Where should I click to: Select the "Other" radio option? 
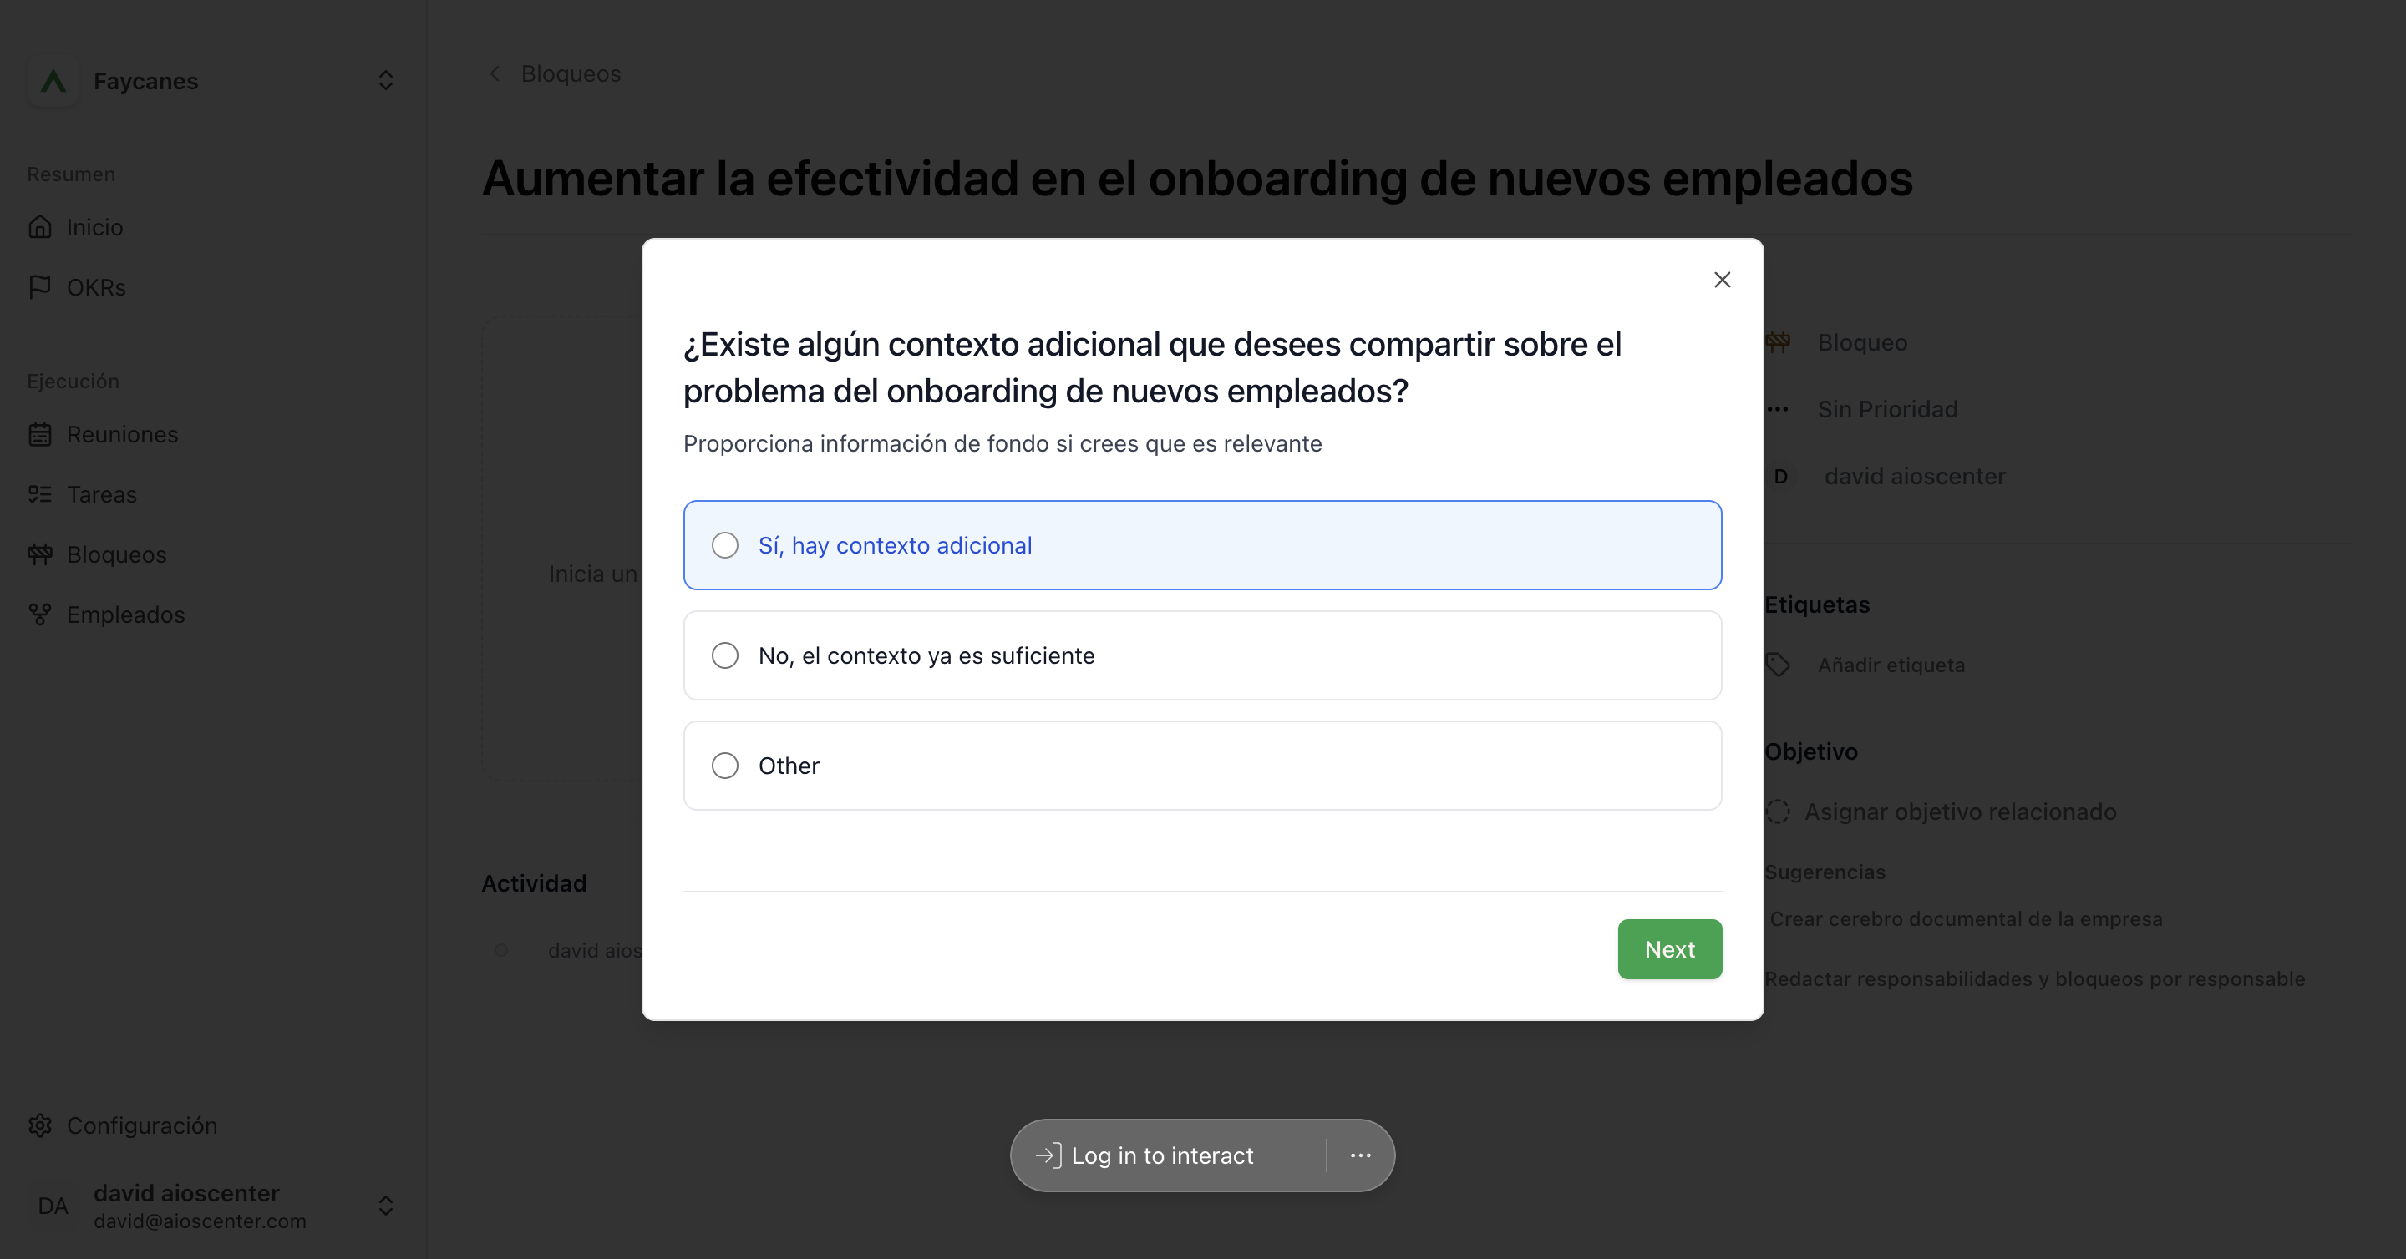[1202, 766]
